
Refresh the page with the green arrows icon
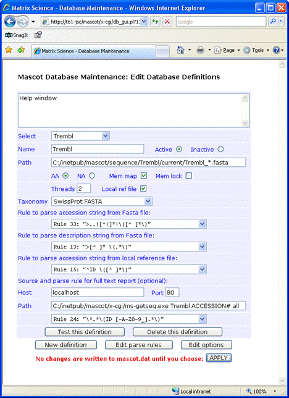(x=155, y=22)
